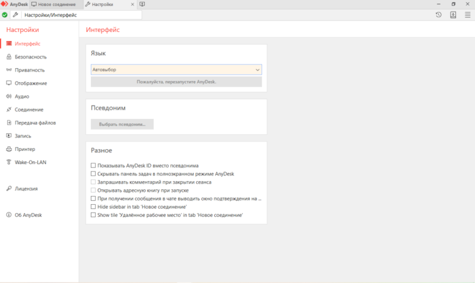Open a new tab with the plus icon
The width and height of the screenshot is (475, 283).
point(142,4)
